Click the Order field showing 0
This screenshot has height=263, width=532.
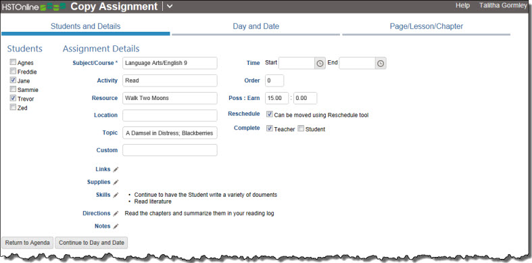tap(274, 80)
